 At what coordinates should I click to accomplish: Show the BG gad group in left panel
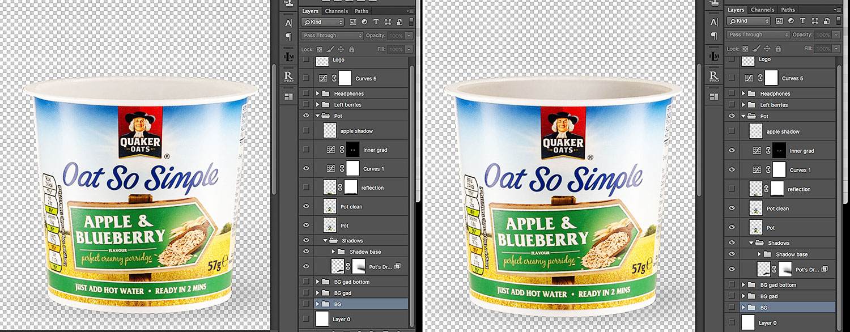pyautogui.click(x=306, y=293)
